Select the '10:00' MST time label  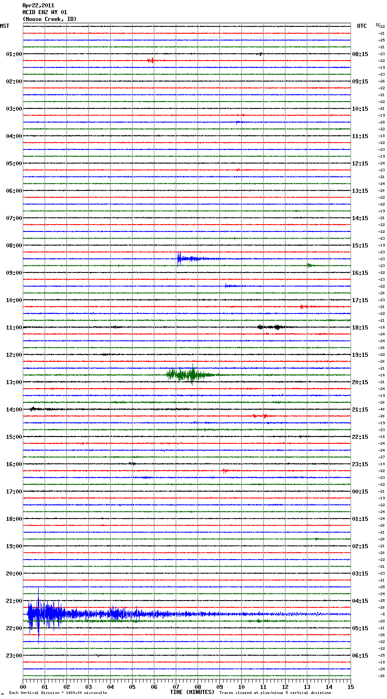(x=14, y=300)
